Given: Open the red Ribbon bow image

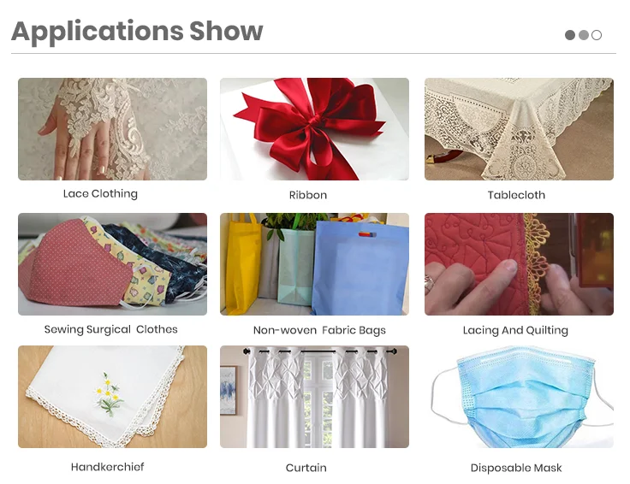Looking at the screenshot, I should click(x=315, y=129).
